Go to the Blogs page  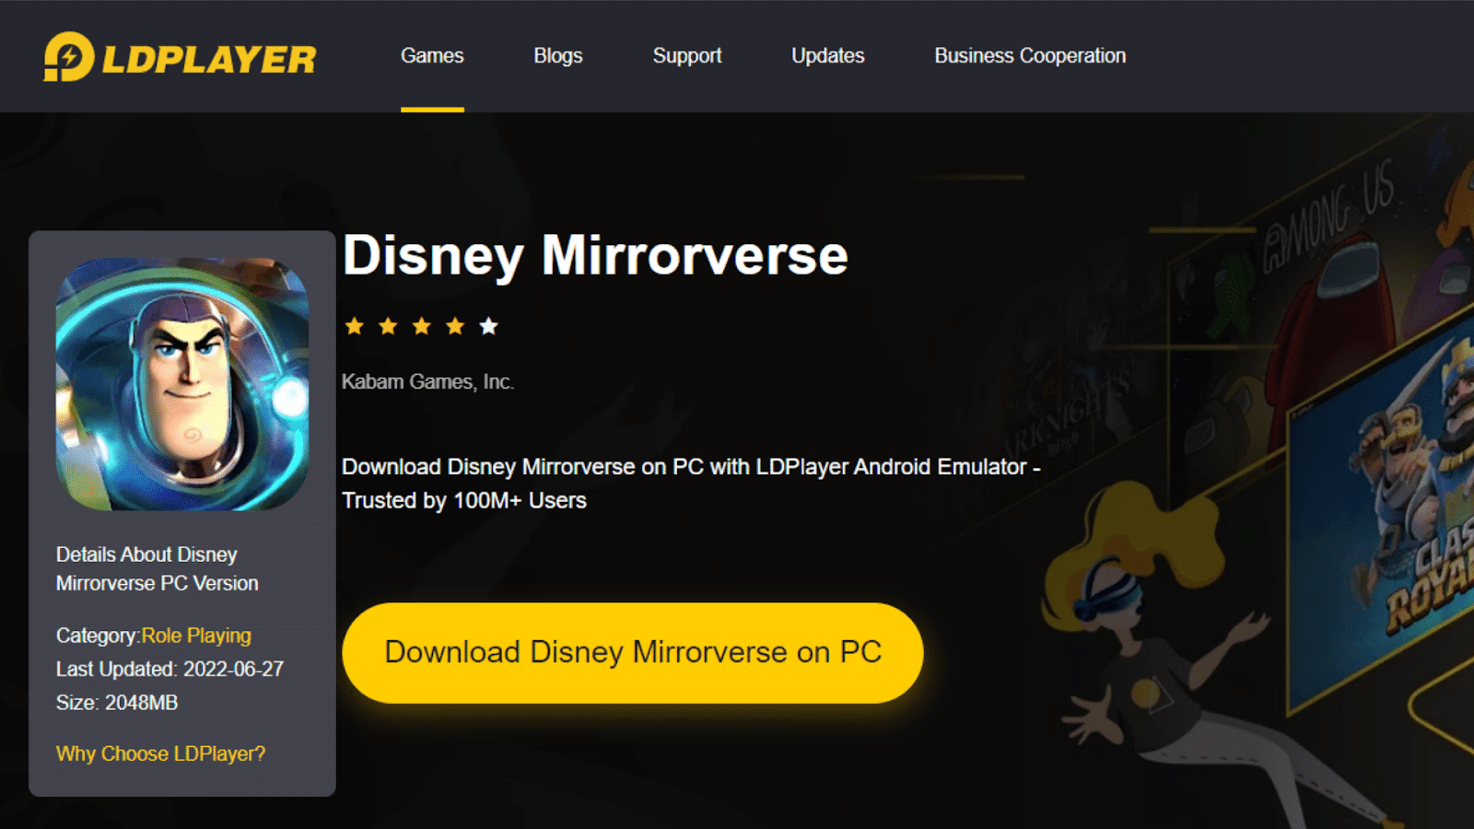[558, 56]
